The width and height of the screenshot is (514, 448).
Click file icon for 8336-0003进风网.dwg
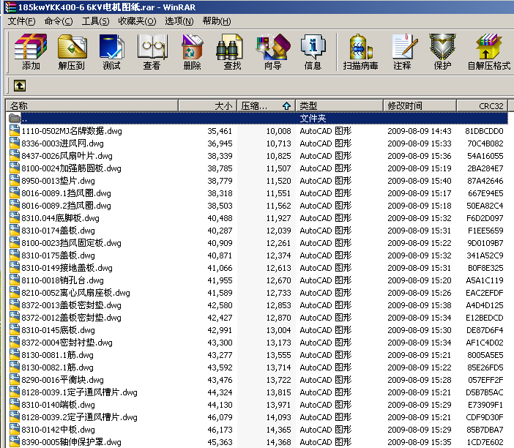[x=15, y=143]
